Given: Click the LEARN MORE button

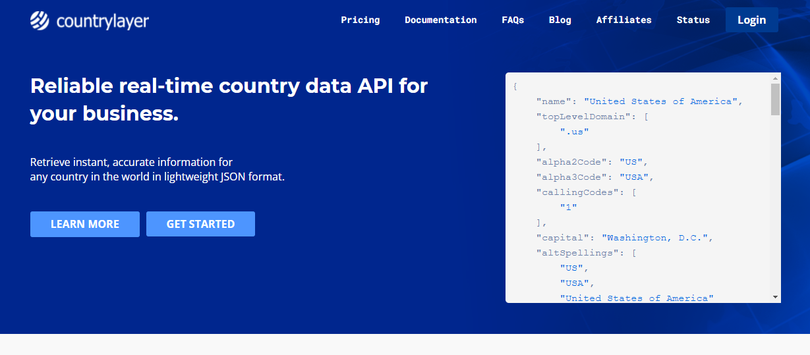Looking at the screenshot, I should [85, 224].
